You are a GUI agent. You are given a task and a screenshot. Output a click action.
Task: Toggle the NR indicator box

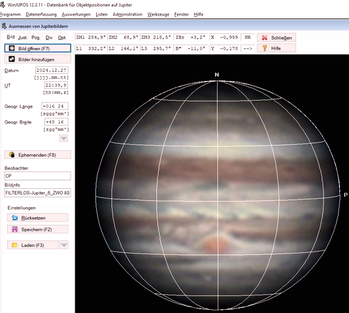[x=248, y=37]
